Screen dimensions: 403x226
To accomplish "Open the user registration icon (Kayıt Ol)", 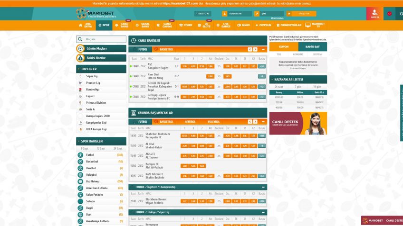I will point(374,13).
